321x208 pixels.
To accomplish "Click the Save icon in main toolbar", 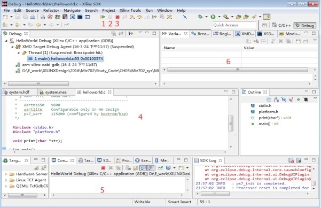I will click(18, 17).
